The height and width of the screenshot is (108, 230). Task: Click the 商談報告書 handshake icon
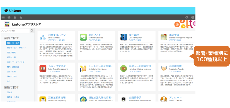pos(164,68)
